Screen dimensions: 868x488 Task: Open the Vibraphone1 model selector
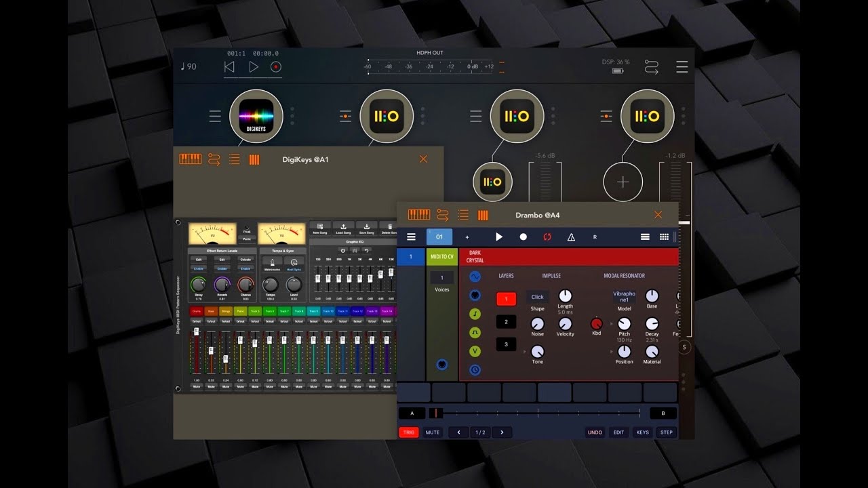pos(624,297)
